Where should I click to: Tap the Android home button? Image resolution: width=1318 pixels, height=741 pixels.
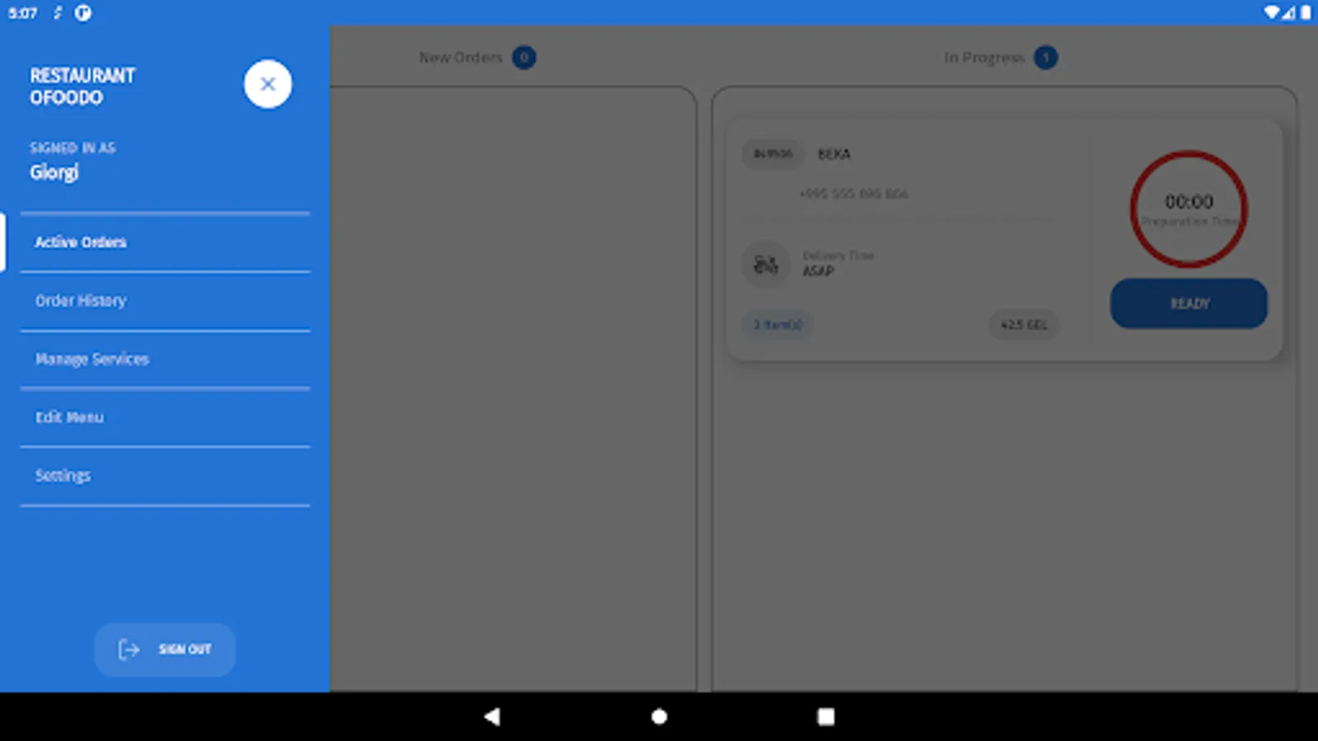tap(659, 716)
